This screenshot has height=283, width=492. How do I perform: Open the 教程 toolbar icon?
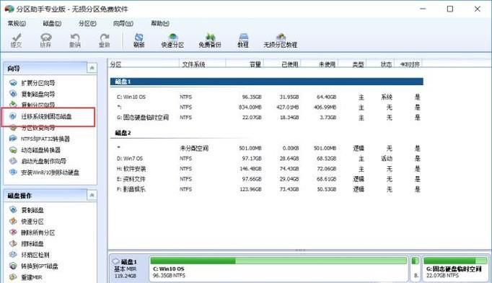pos(243,40)
